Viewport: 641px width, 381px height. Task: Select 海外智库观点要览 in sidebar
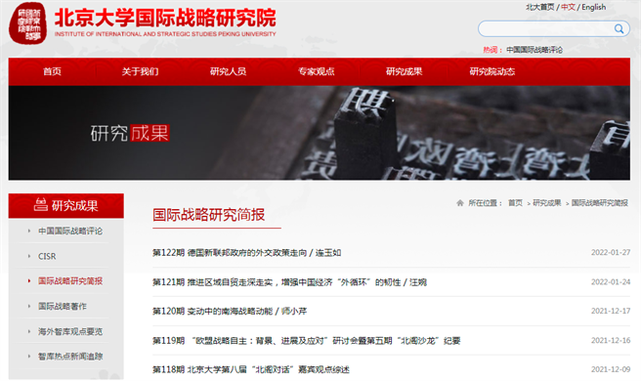coord(70,331)
